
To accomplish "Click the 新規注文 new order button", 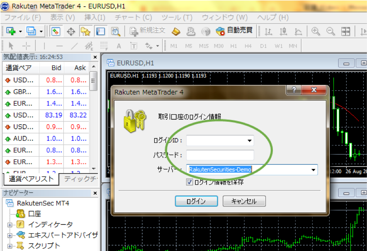I will [148, 31].
